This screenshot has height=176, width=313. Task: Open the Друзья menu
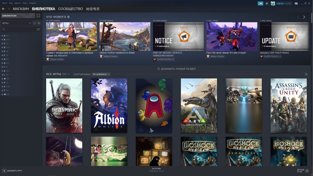pos(18,3)
